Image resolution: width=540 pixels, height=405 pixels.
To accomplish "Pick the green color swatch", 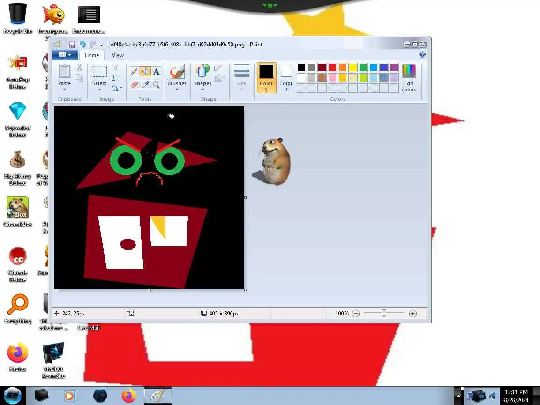I will click(363, 67).
